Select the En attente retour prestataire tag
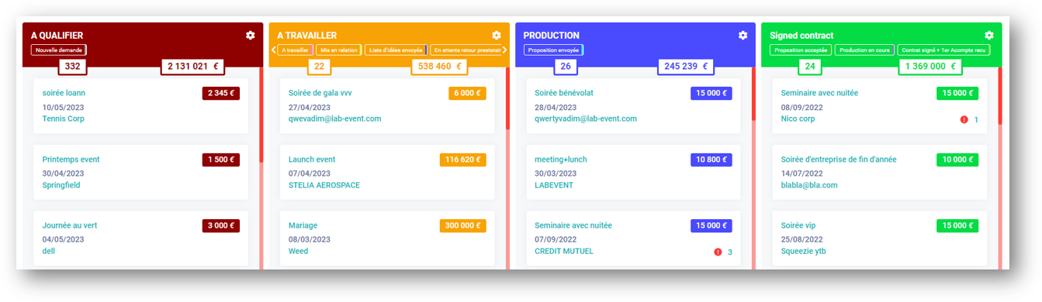1042x302 pixels. pyautogui.click(x=466, y=50)
